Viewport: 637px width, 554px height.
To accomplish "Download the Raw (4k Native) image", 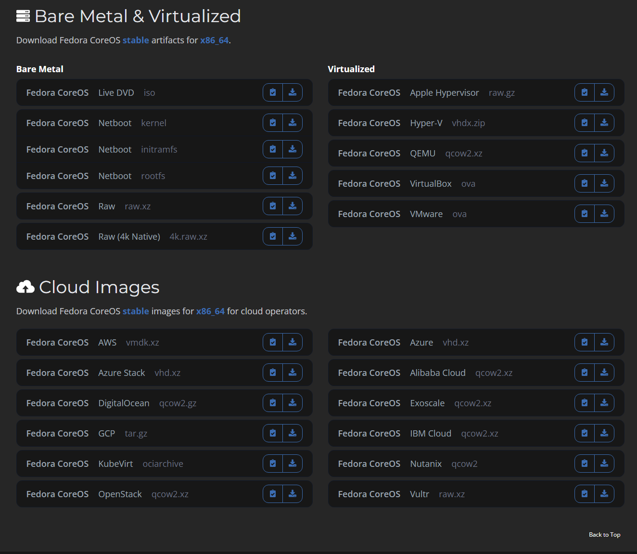I will point(293,236).
